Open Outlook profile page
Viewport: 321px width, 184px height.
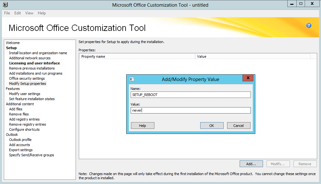point(20,140)
